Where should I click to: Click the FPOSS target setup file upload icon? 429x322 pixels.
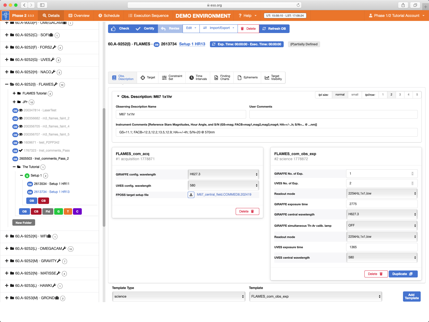(x=191, y=195)
